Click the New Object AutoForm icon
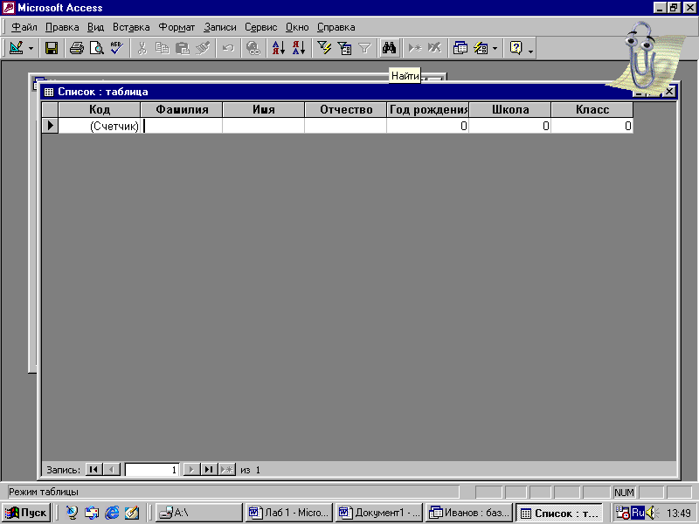This screenshot has width=699, height=524. 481,48
